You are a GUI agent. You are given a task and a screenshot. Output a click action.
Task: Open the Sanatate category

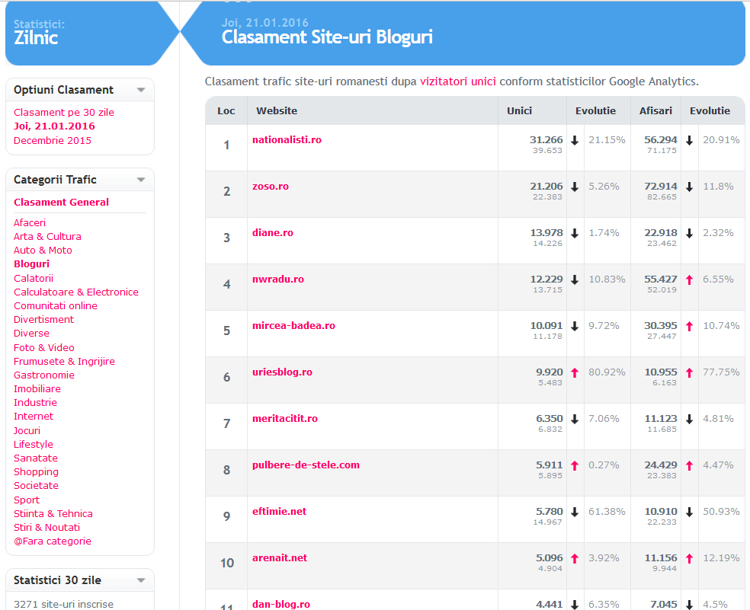point(36,458)
